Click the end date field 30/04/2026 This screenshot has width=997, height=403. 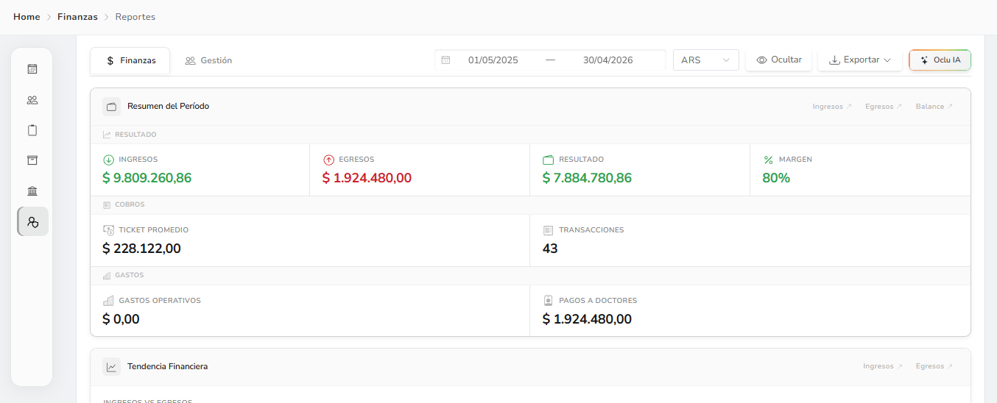607,60
